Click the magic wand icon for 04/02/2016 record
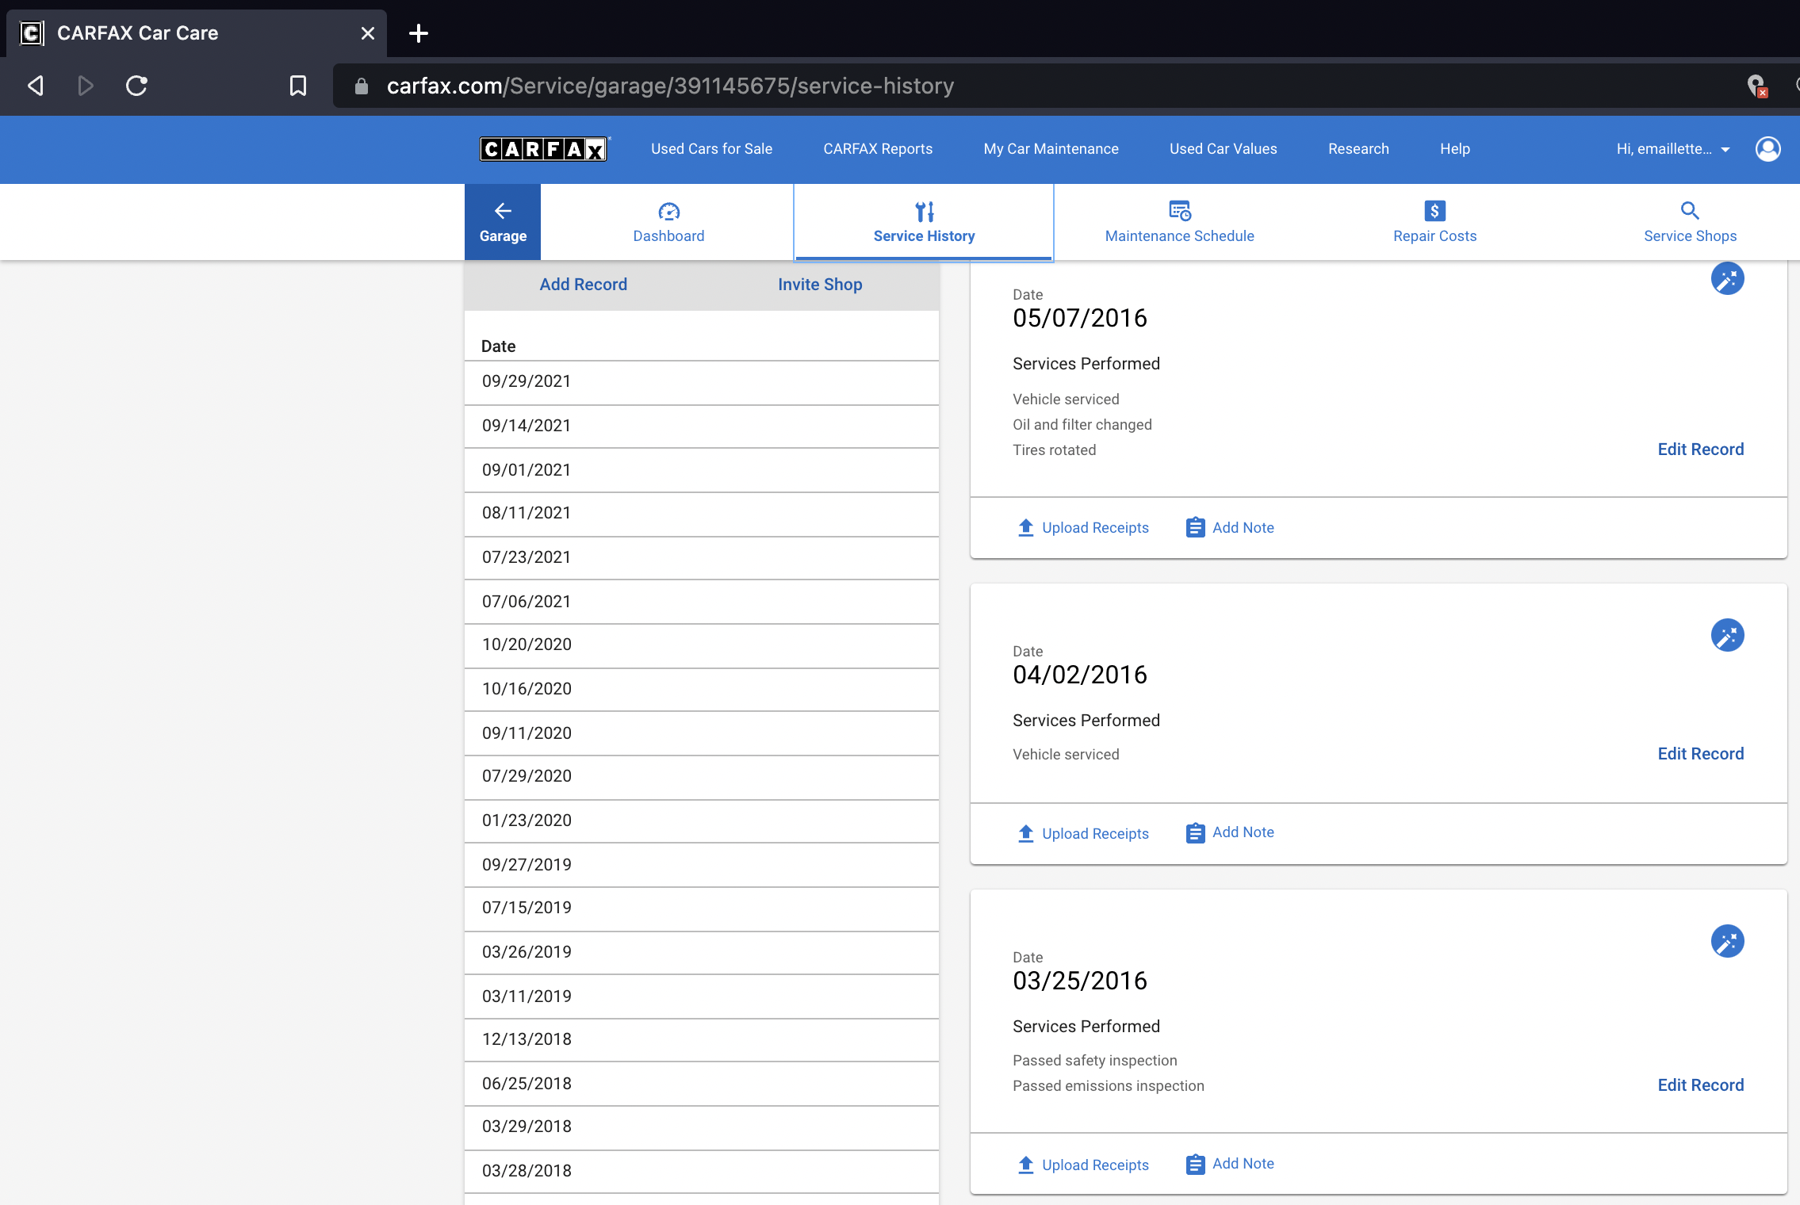The height and width of the screenshot is (1205, 1800). pos(1727,635)
